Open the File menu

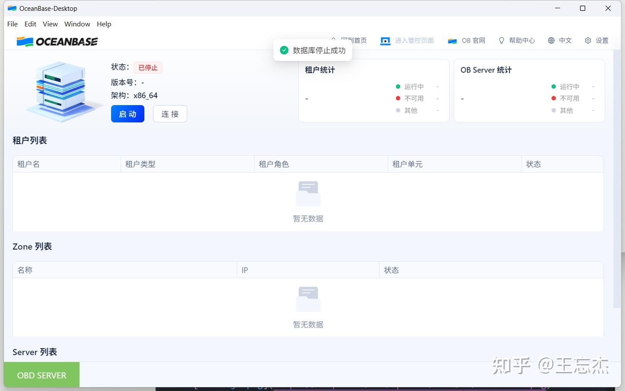click(x=12, y=24)
